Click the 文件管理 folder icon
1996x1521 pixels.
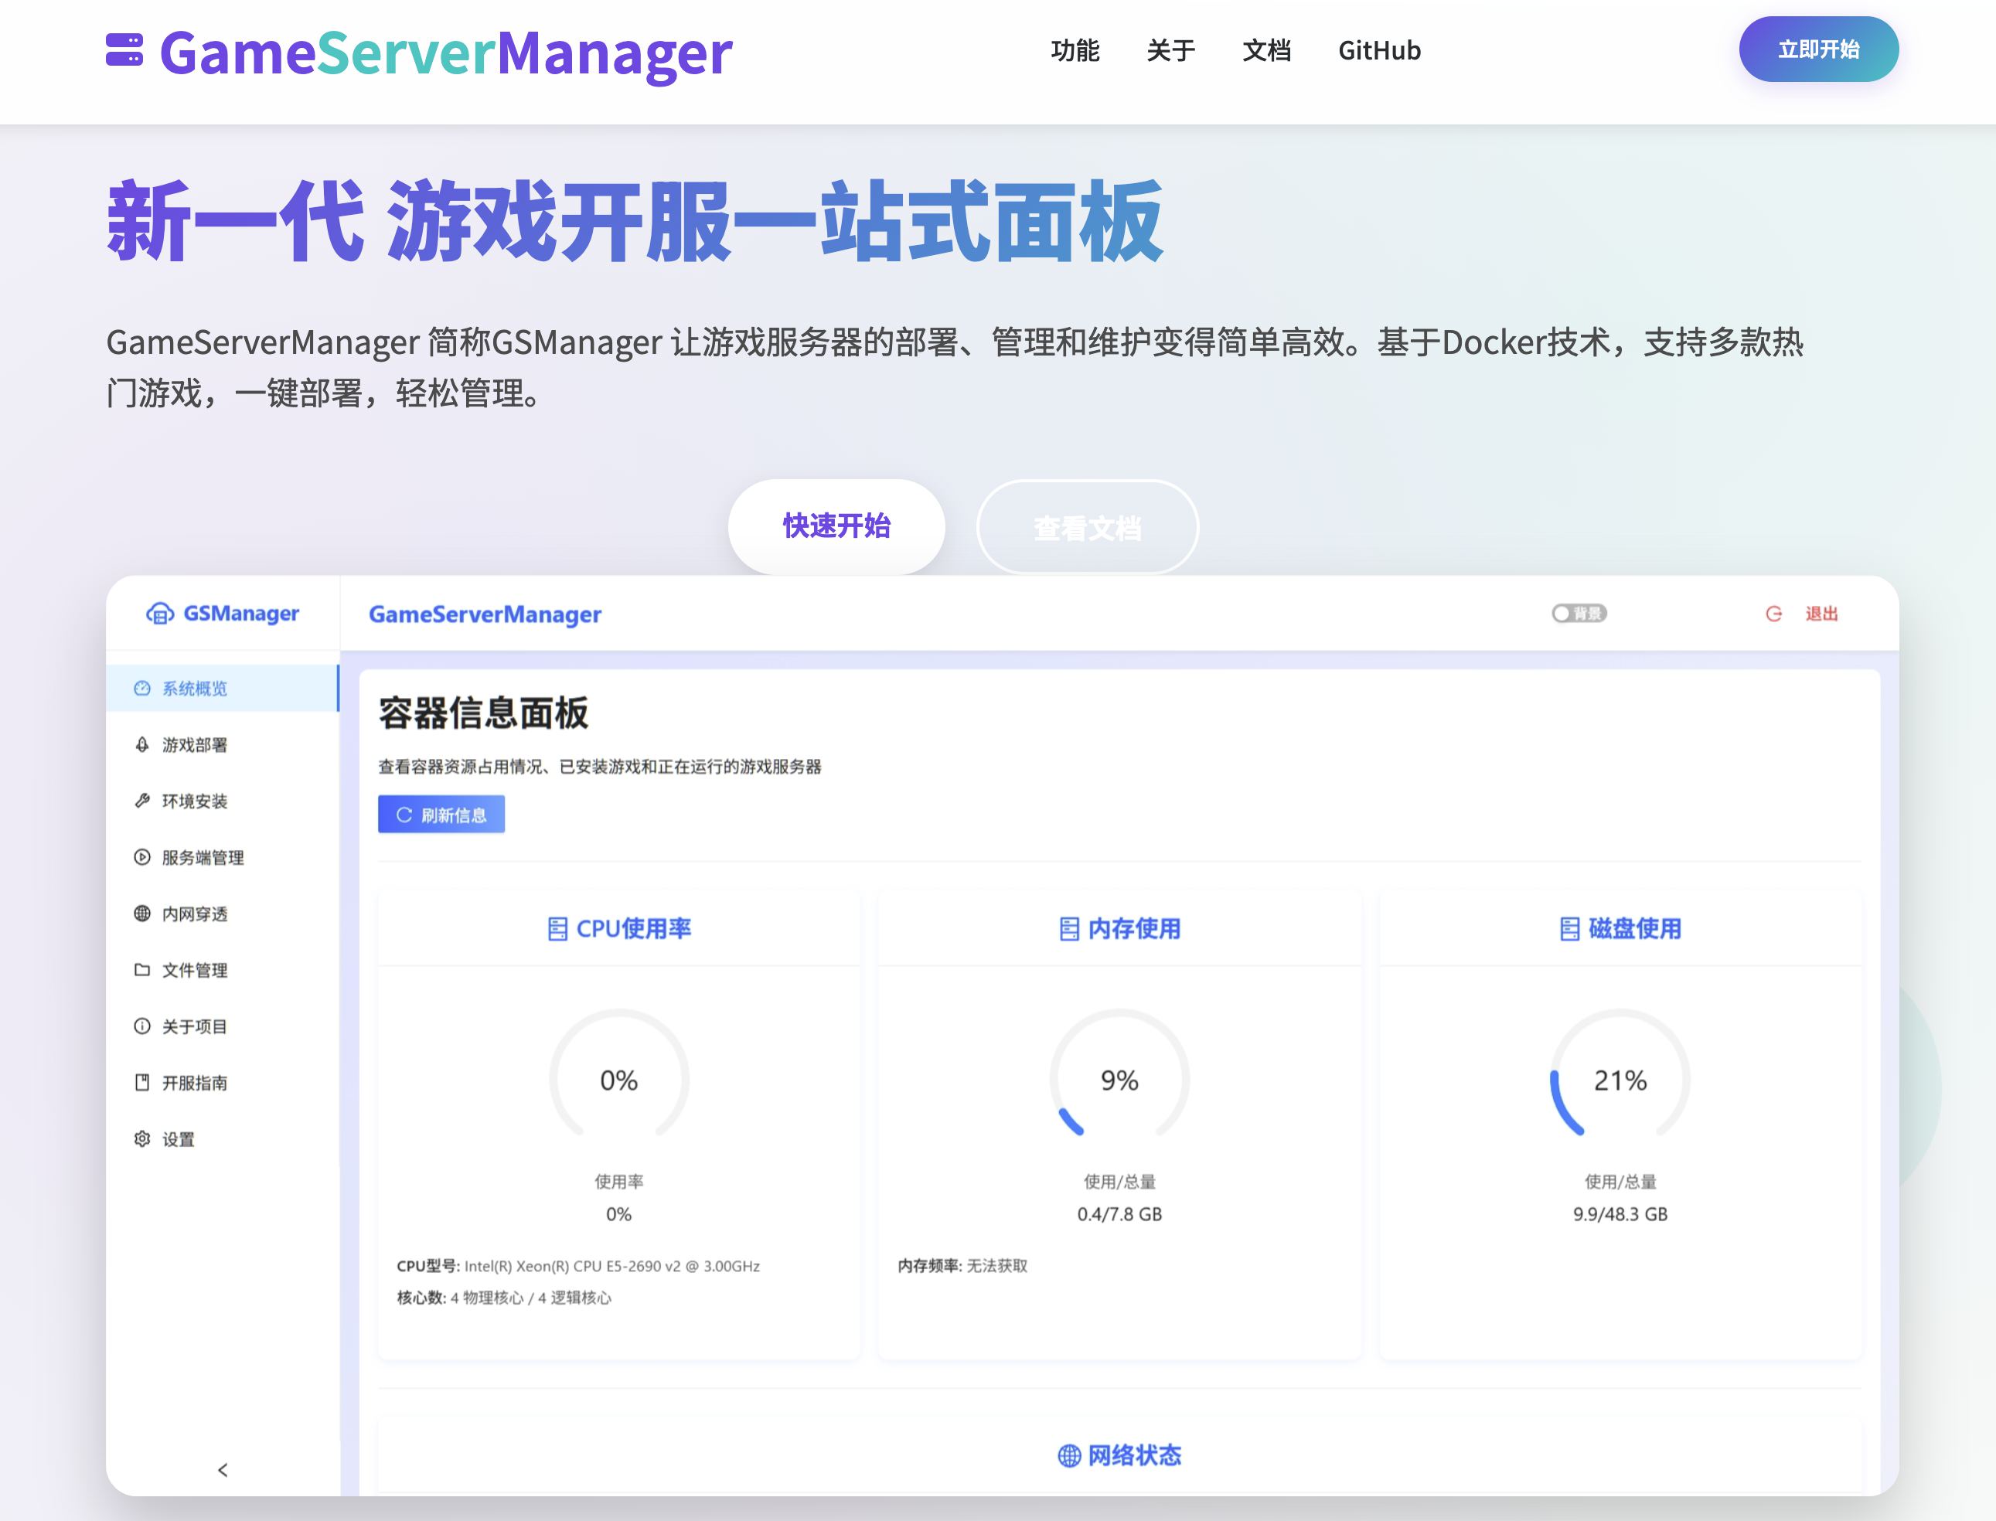[x=142, y=970]
